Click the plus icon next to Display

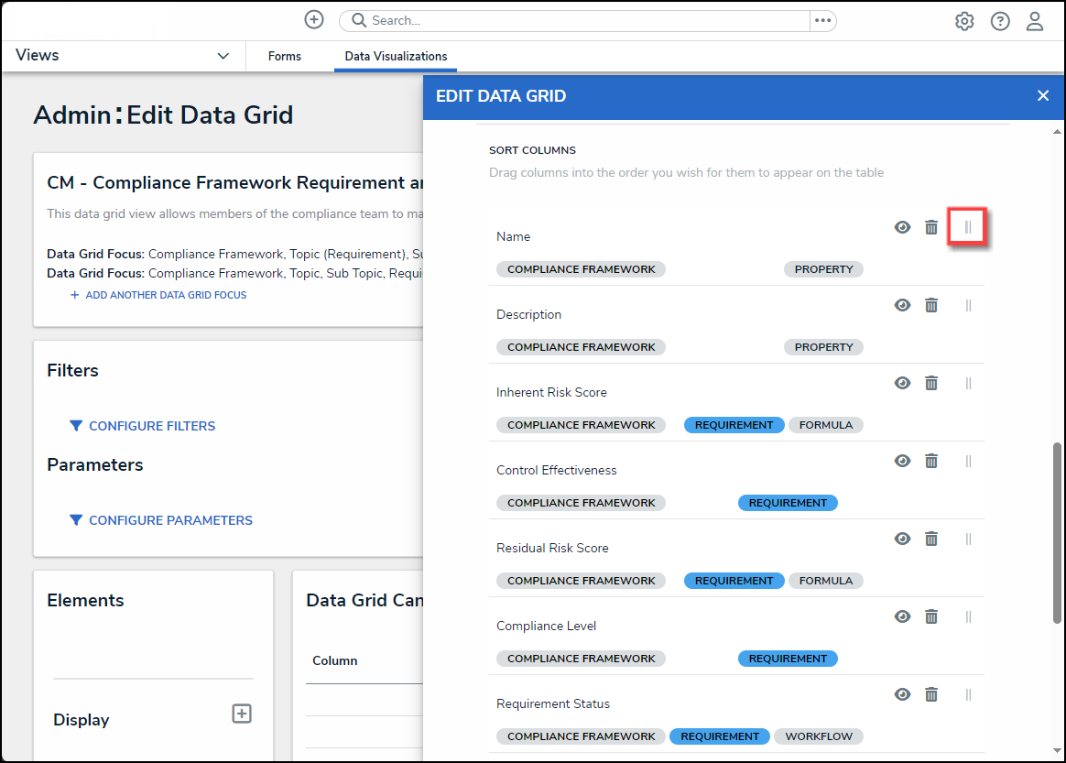click(242, 714)
